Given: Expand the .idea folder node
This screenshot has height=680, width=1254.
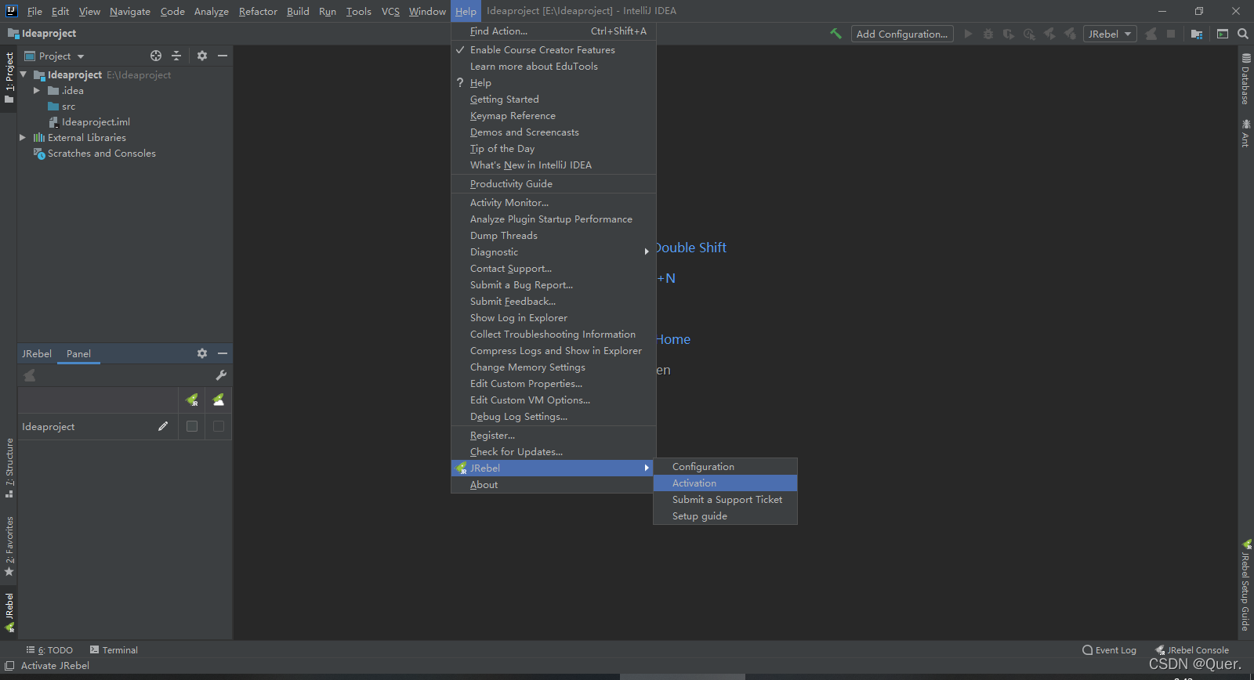Looking at the screenshot, I should click(36, 90).
